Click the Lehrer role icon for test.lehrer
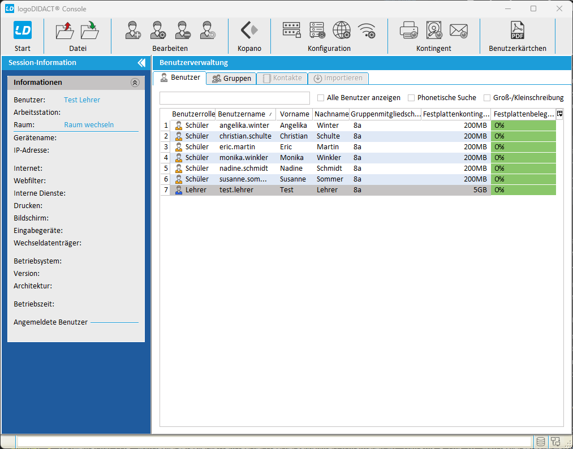The height and width of the screenshot is (449, 573). click(x=179, y=190)
